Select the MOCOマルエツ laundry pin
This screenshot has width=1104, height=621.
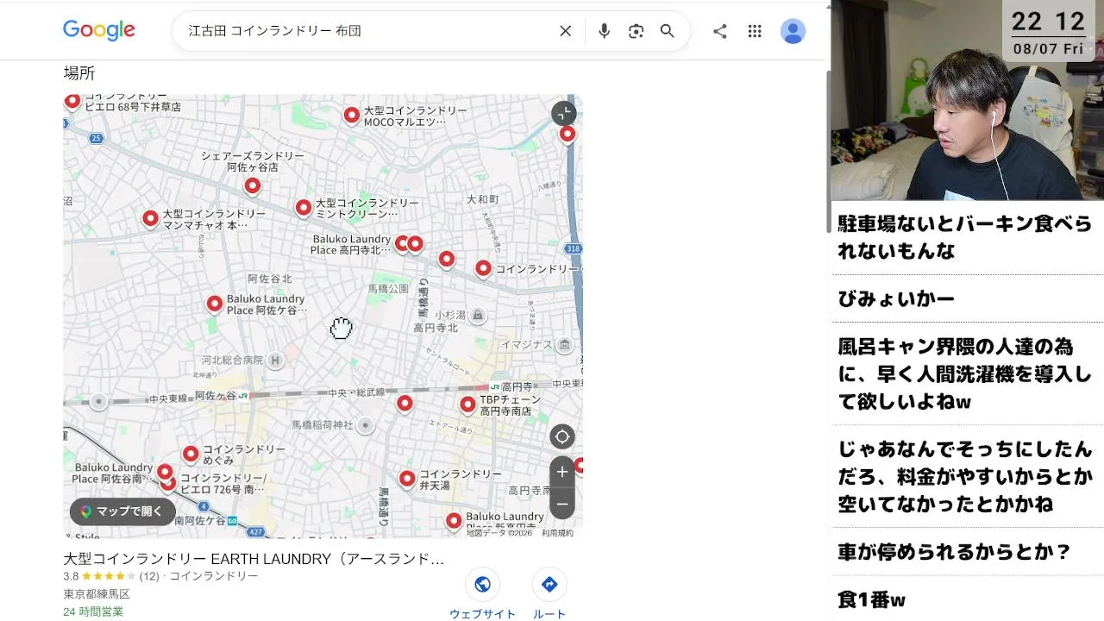click(351, 116)
